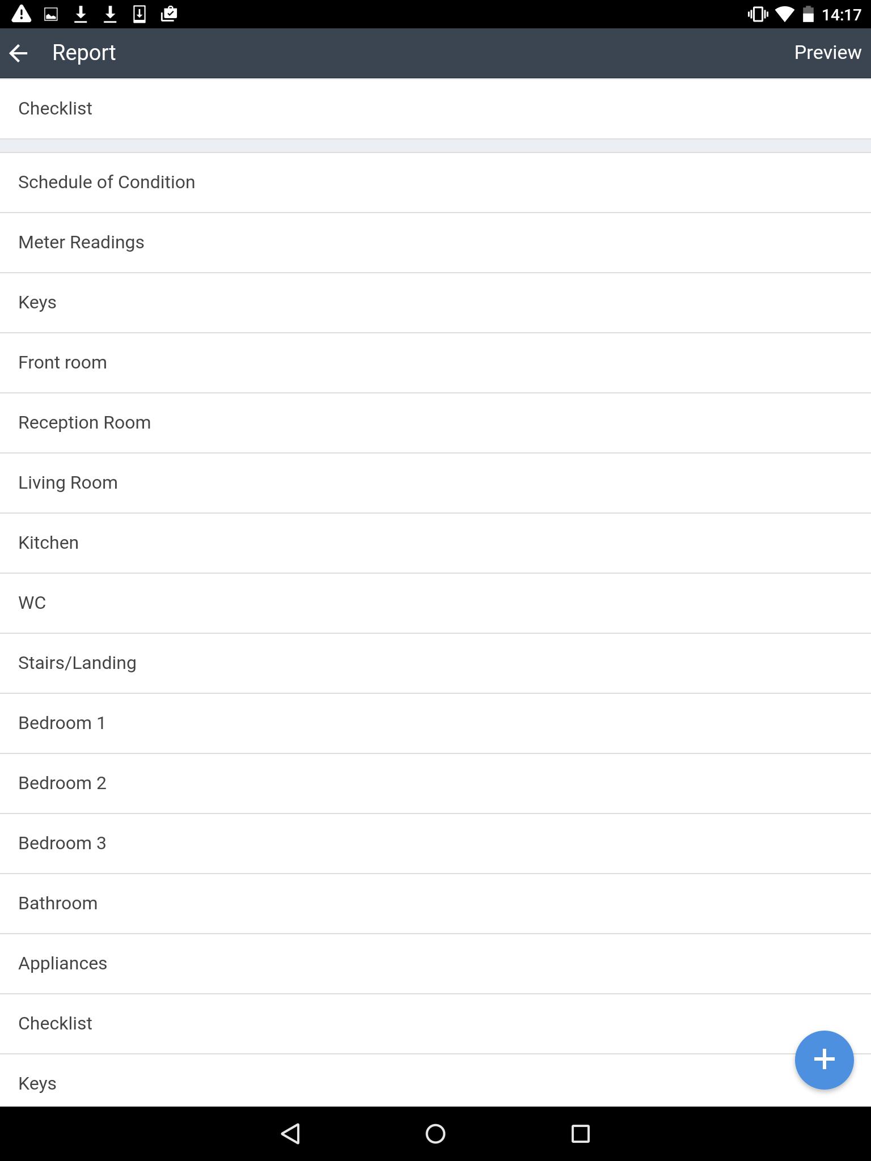Tap the blue plus button to add a section

point(824,1060)
